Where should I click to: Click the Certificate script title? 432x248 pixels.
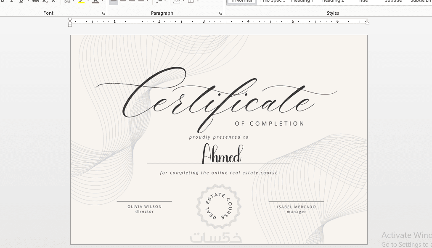[216, 100]
